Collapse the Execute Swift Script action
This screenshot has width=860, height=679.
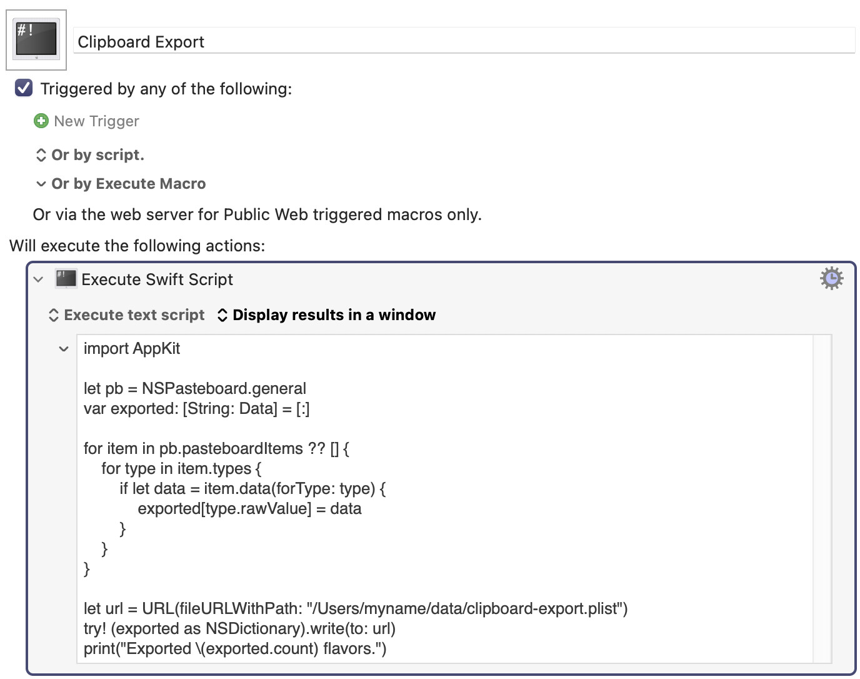(39, 279)
